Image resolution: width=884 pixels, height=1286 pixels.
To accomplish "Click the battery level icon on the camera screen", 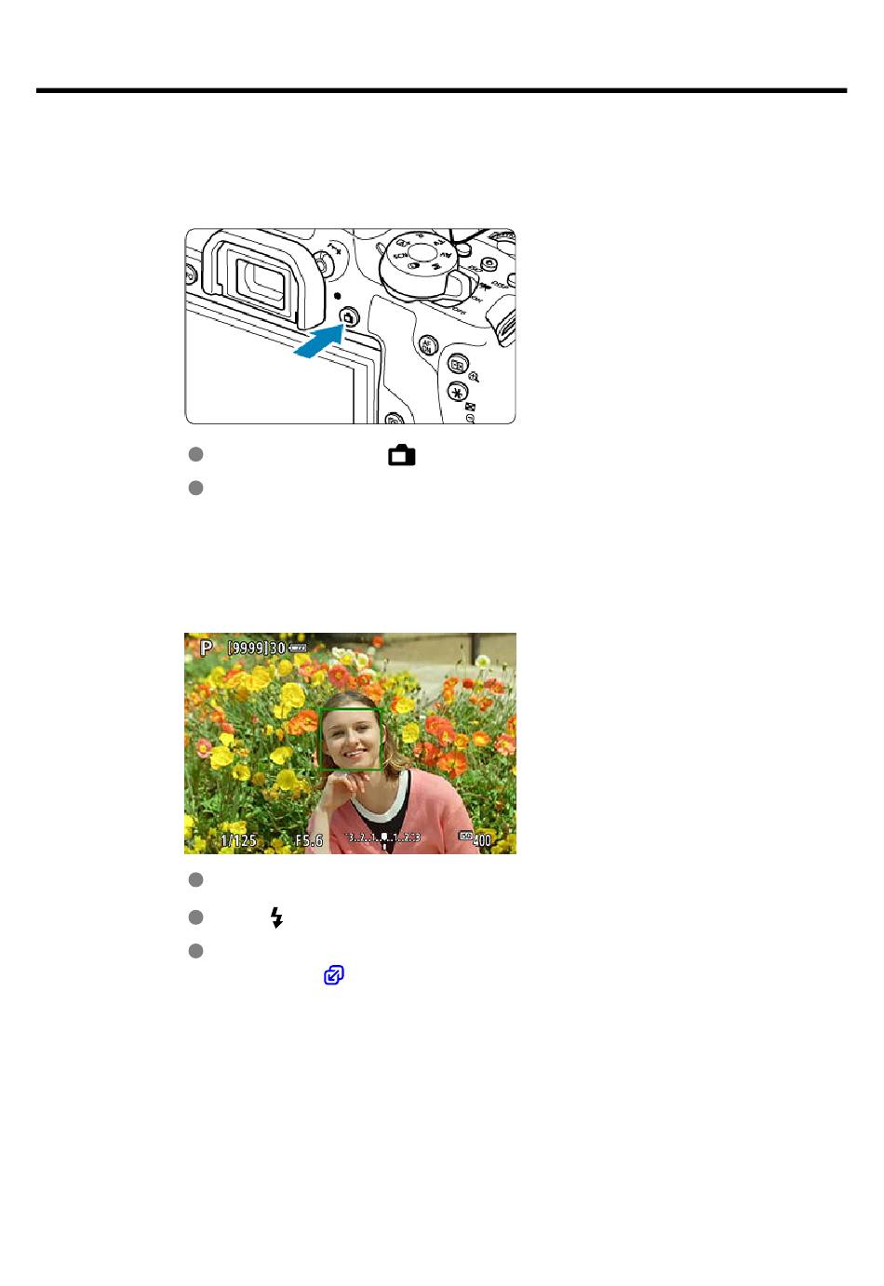I will [298, 647].
